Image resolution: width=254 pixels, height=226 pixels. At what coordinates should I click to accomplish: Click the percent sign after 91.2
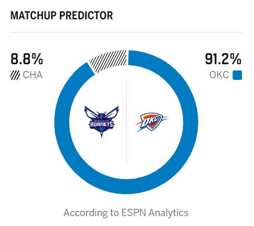coord(235,59)
